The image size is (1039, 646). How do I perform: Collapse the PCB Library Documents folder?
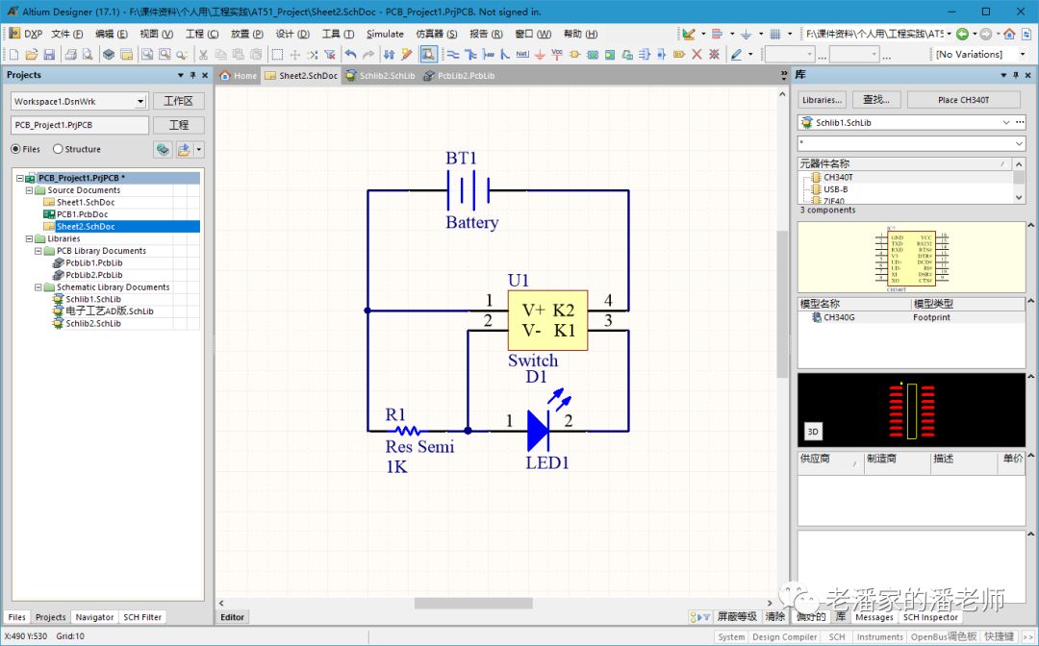click(38, 251)
